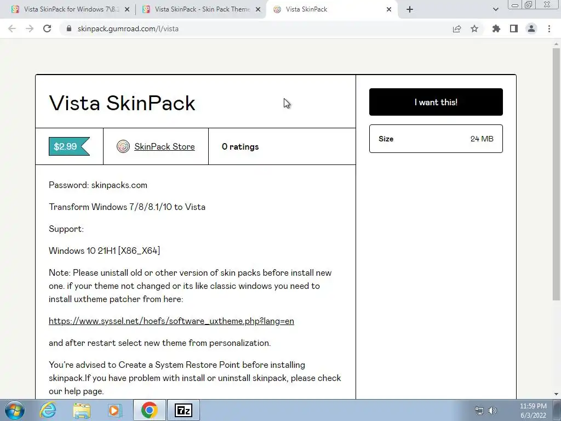The width and height of the screenshot is (561, 421).
Task: Open Windows Explorer folder on taskbar
Action: pyautogui.click(x=82, y=410)
